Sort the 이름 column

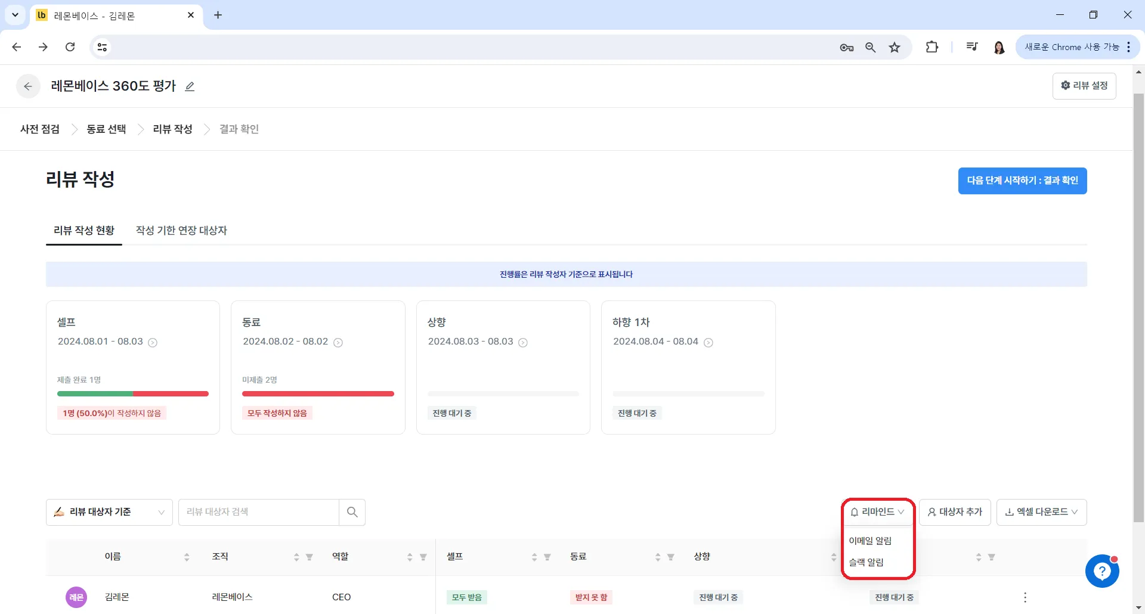click(x=187, y=557)
